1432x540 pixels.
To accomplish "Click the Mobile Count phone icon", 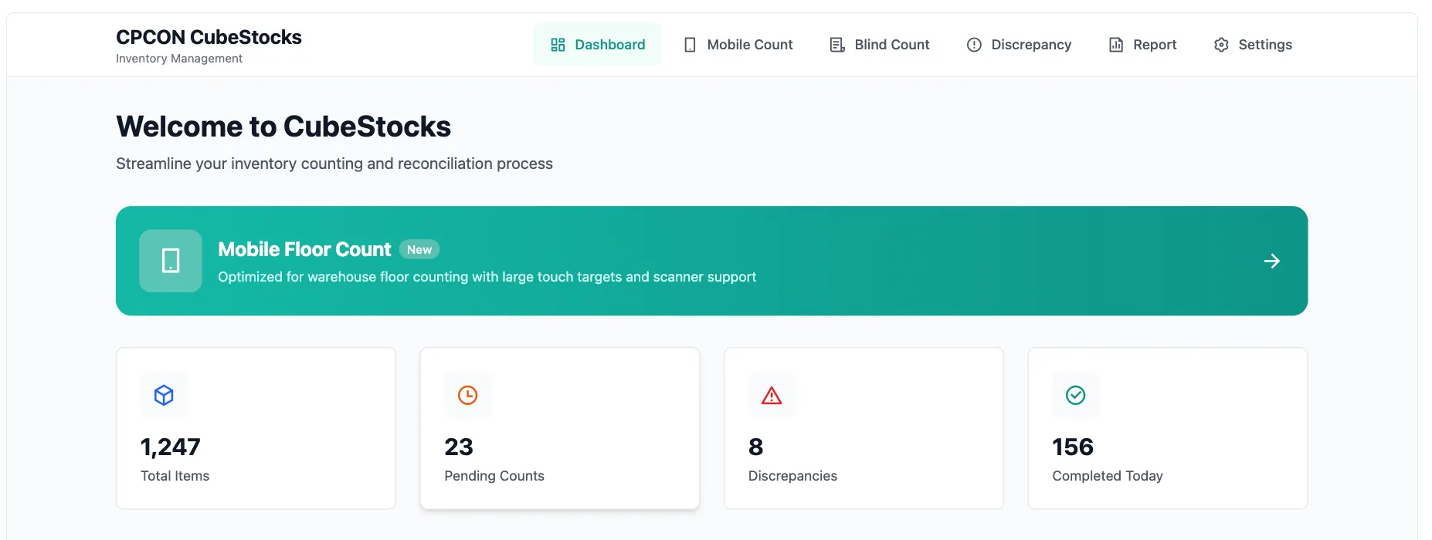I will pyautogui.click(x=690, y=45).
